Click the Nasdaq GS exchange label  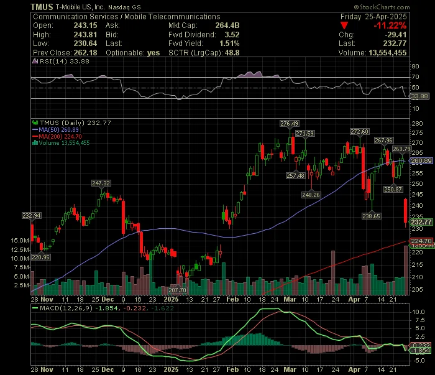pos(124,7)
